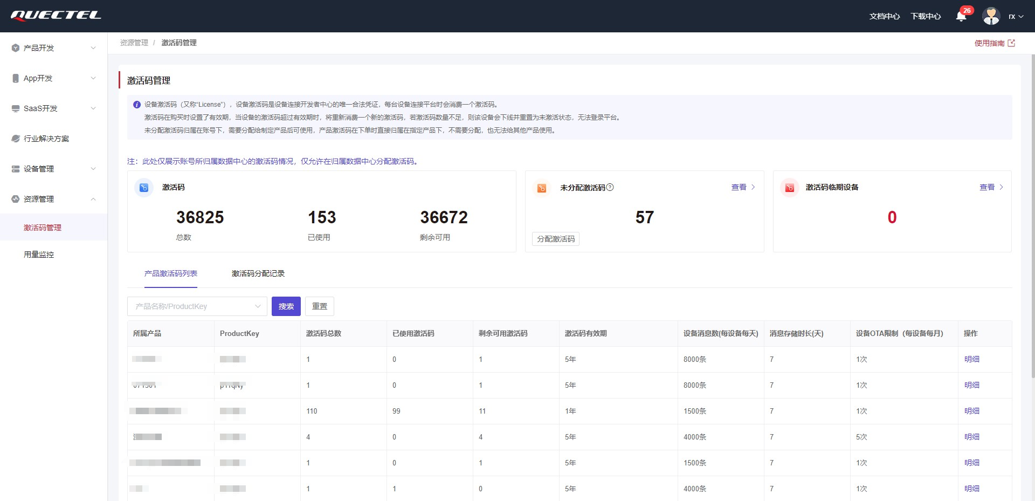Expand the 设备管理 menu chevron

point(93,169)
